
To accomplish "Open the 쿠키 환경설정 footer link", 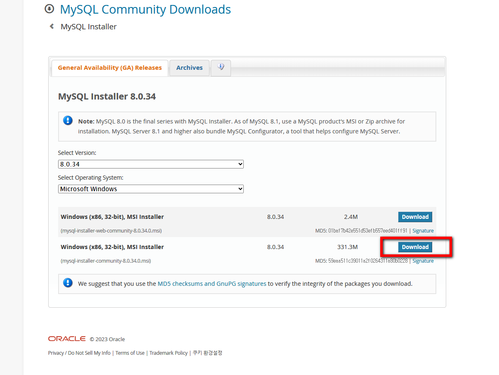I will point(207,353).
